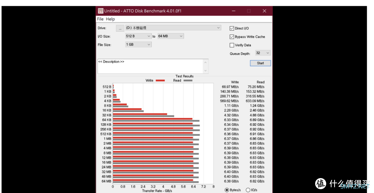Open the Help menu
Viewport: 374px width, 193px height.
click(110, 19)
